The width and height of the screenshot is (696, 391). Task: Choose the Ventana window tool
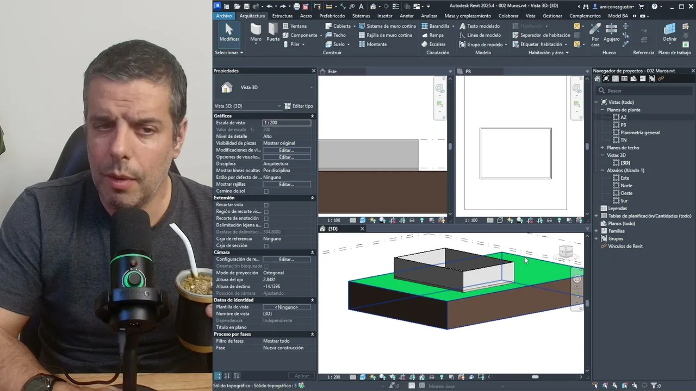click(294, 26)
